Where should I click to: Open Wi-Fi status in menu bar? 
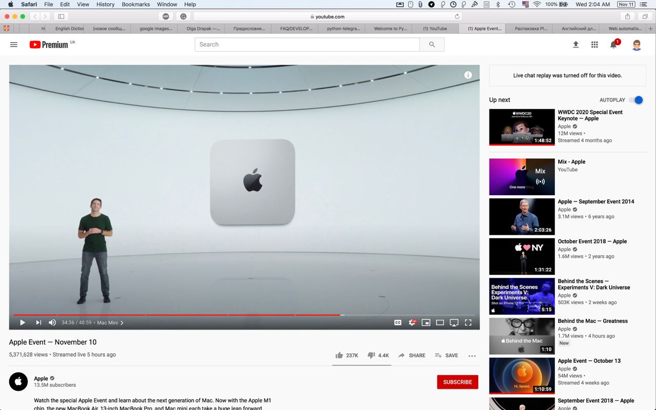(x=537, y=4)
